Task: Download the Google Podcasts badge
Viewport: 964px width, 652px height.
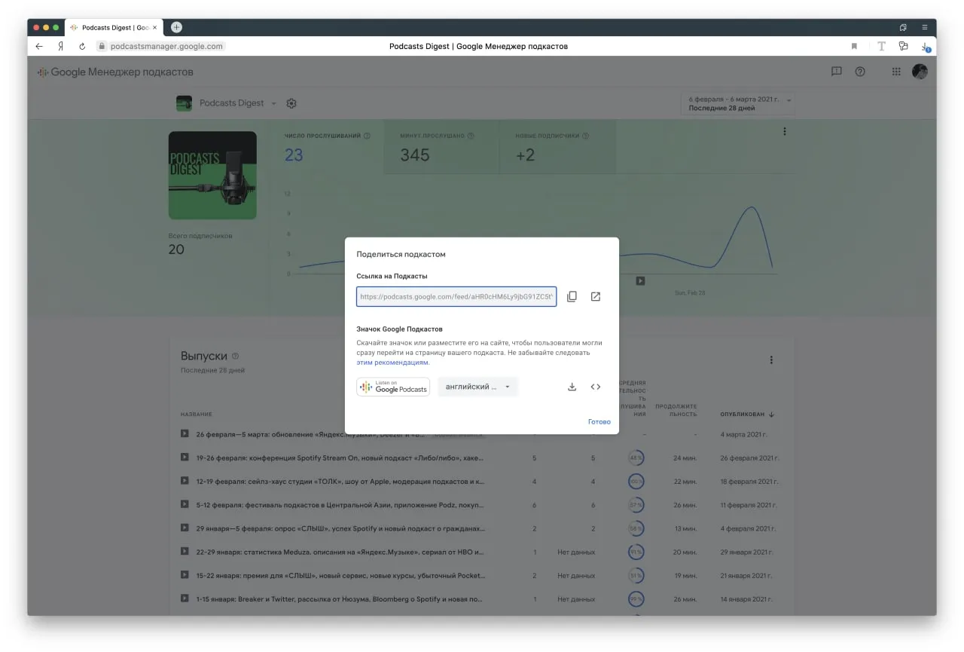Action: point(572,387)
